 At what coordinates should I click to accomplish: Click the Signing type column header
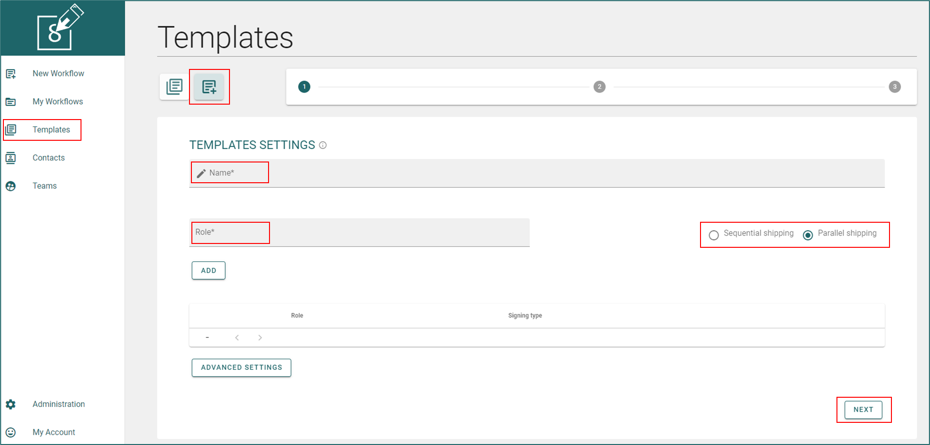click(525, 316)
